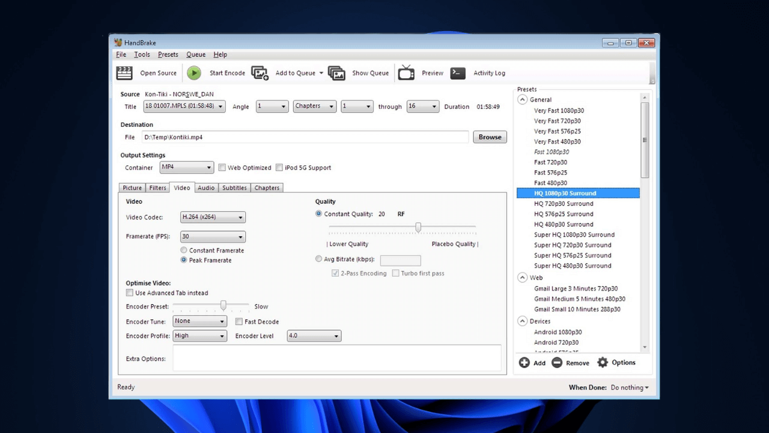Click the Browse button
Screen dimensions: 769x433
[x=490, y=137]
